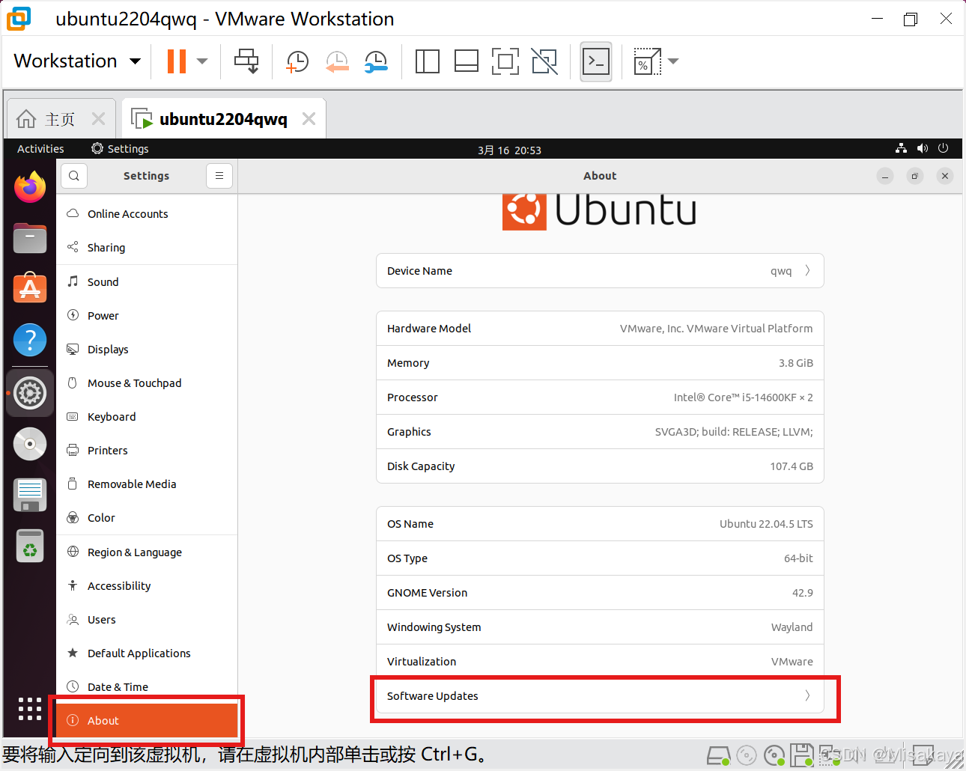Open the Settings app menu in top bar
This screenshot has width=966, height=771.
(x=120, y=149)
